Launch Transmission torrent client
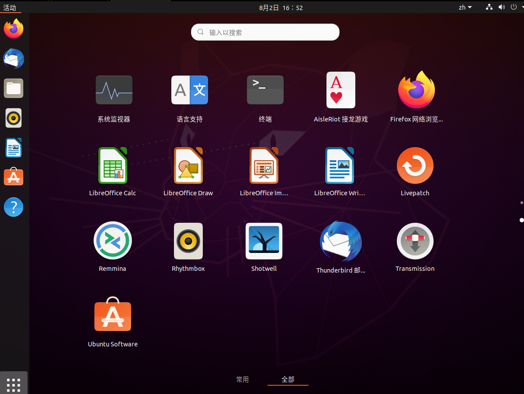524x394 pixels. [x=415, y=241]
